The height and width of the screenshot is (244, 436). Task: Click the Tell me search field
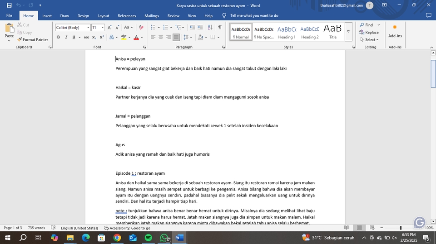254,15
